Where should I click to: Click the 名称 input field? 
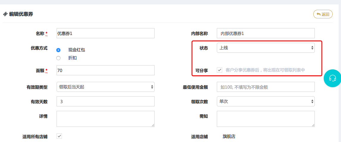click(x=105, y=33)
